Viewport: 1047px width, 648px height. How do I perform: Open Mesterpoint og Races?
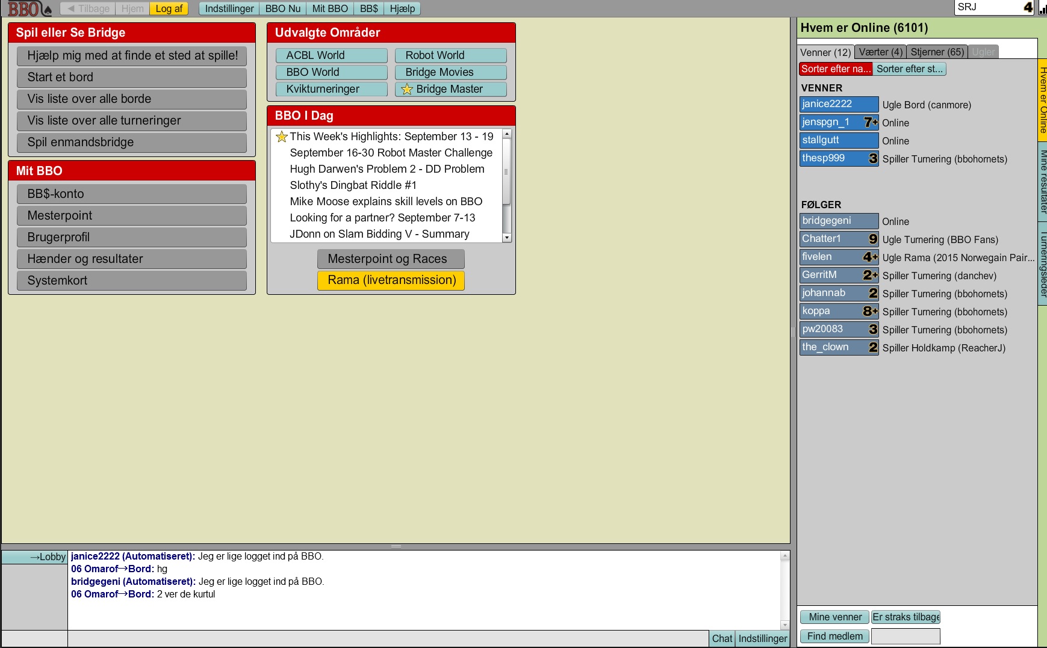coord(391,259)
